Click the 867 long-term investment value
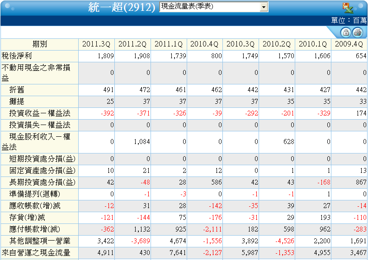This screenshot has width=368, height=260. (x=361, y=182)
